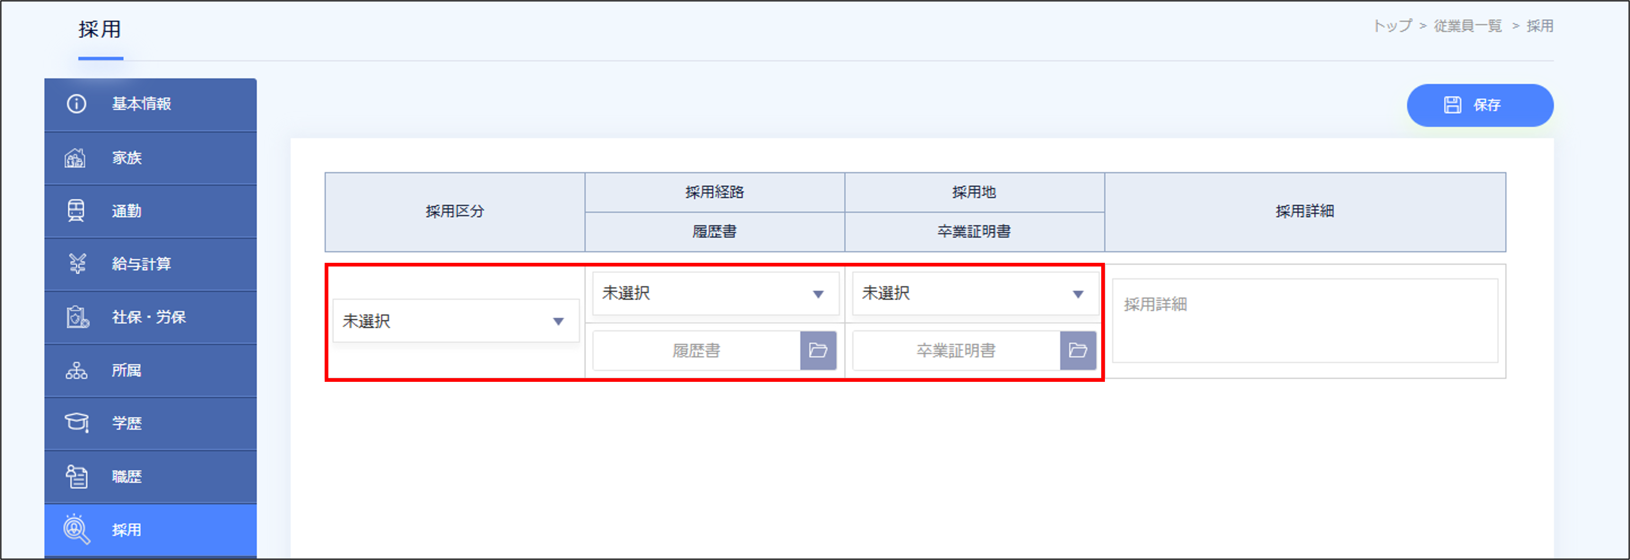
Task: Follow the トップ breadcrumb link
Action: pos(1392,26)
